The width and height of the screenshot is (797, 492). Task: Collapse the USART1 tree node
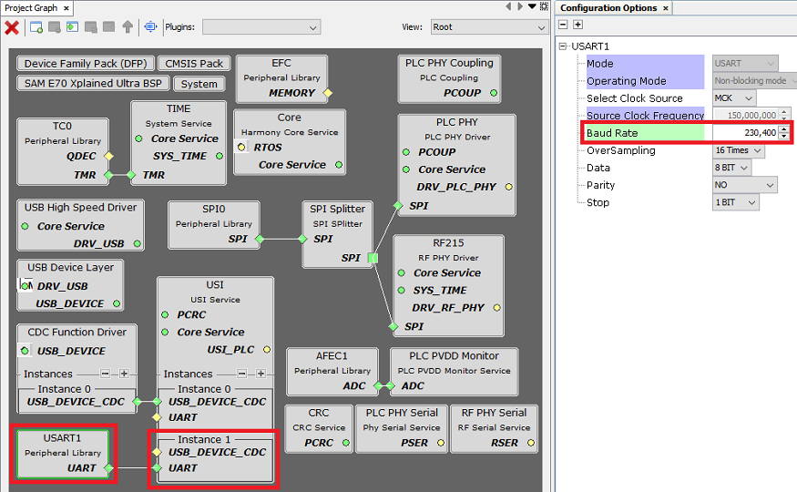pos(564,46)
